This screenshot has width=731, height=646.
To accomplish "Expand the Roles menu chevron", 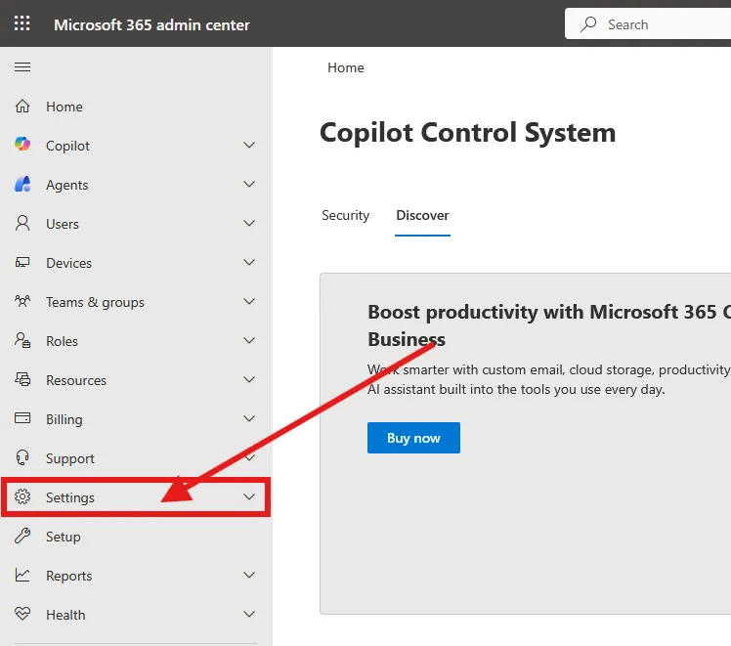I will [249, 341].
